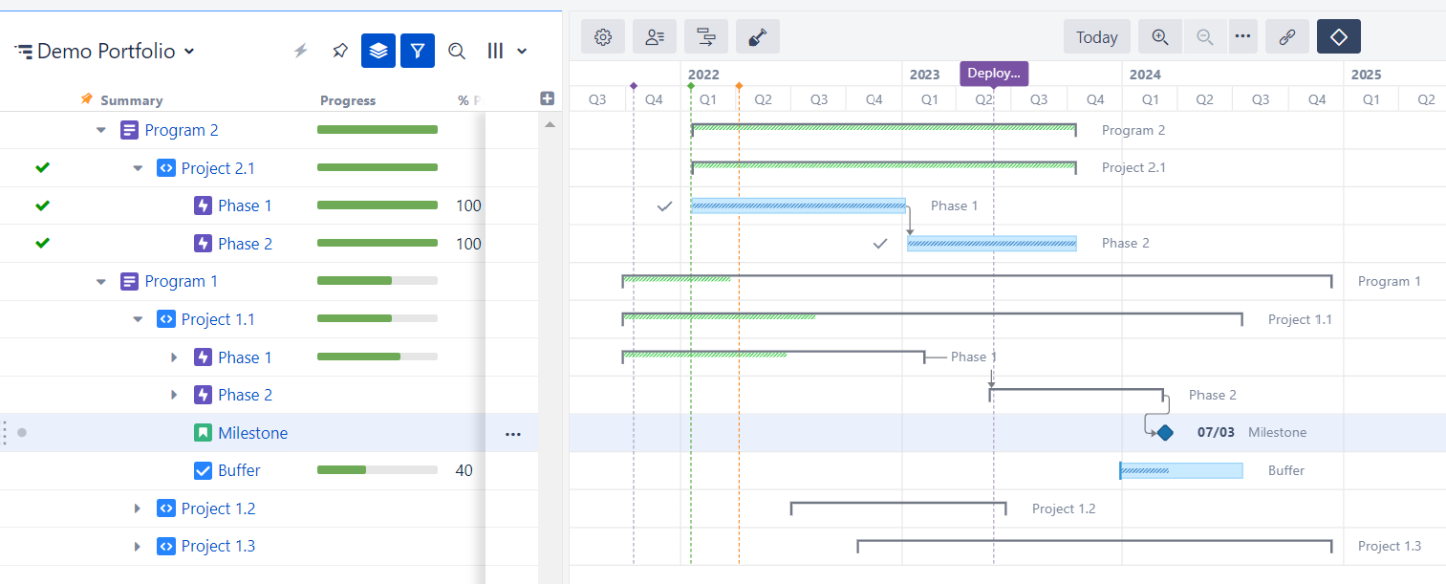
Task: Click the leveling shovel icon
Action: [x=758, y=37]
